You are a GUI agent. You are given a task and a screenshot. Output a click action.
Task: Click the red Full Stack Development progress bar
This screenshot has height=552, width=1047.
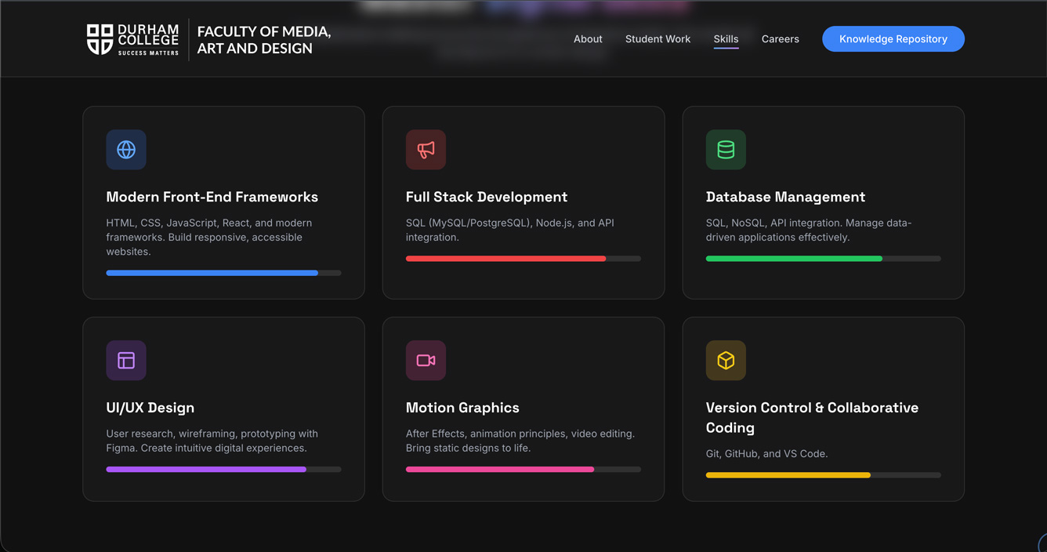click(523, 259)
